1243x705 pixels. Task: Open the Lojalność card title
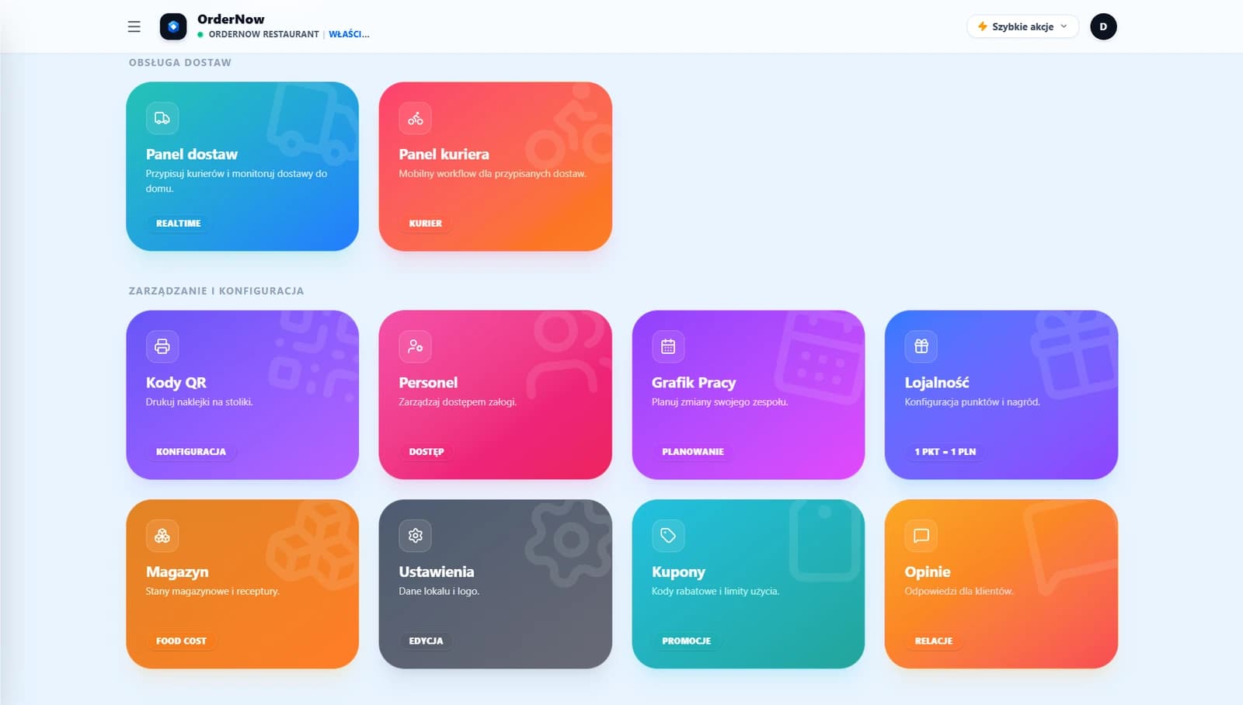937,383
